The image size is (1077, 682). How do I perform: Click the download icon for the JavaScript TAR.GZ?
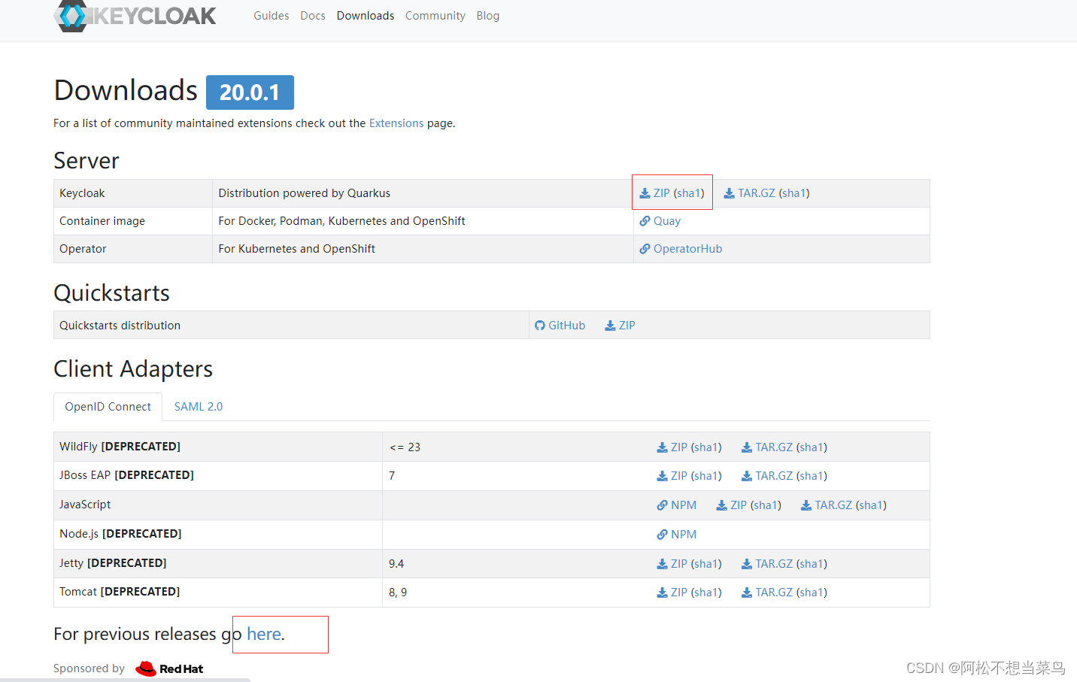[x=806, y=505]
